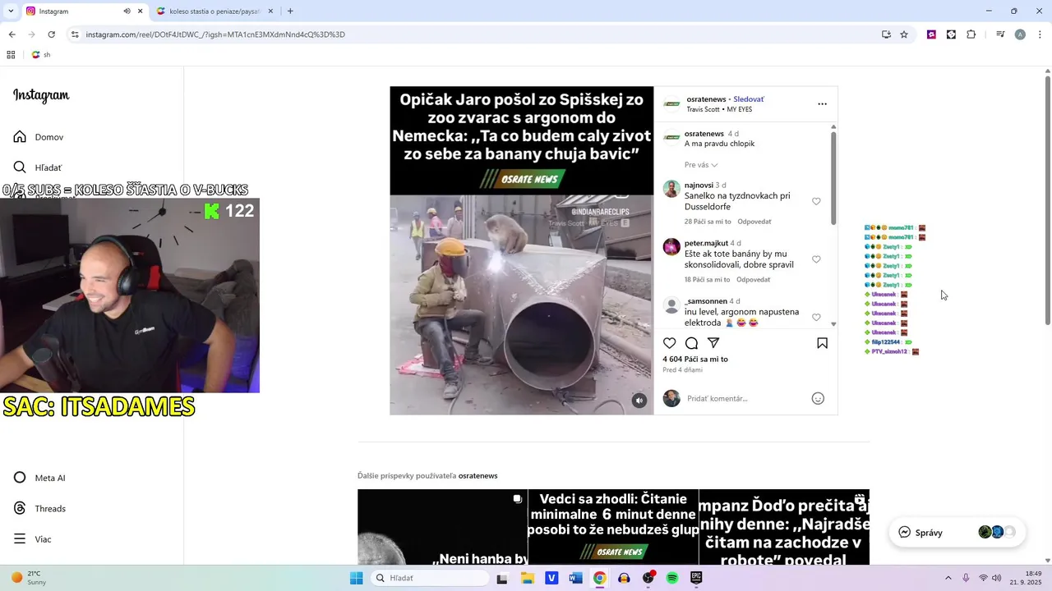Reload the page in Chrome
The height and width of the screenshot is (591, 1052).
(51, 34)
